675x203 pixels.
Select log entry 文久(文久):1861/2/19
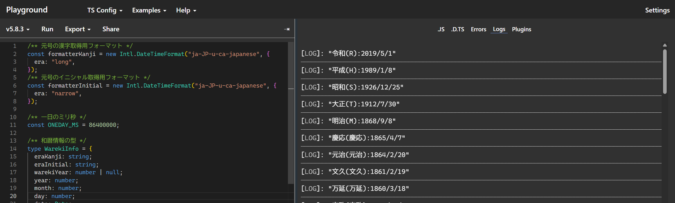pos(481,172)
